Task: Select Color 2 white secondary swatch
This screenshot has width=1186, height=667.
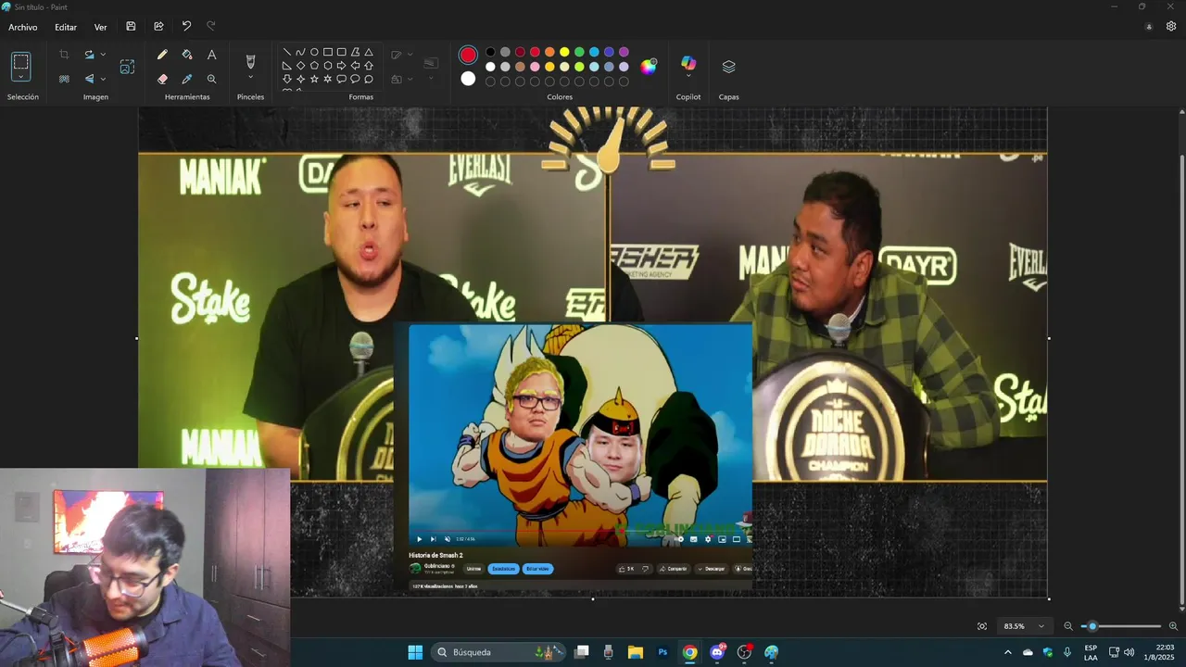Action: [468, 79]
